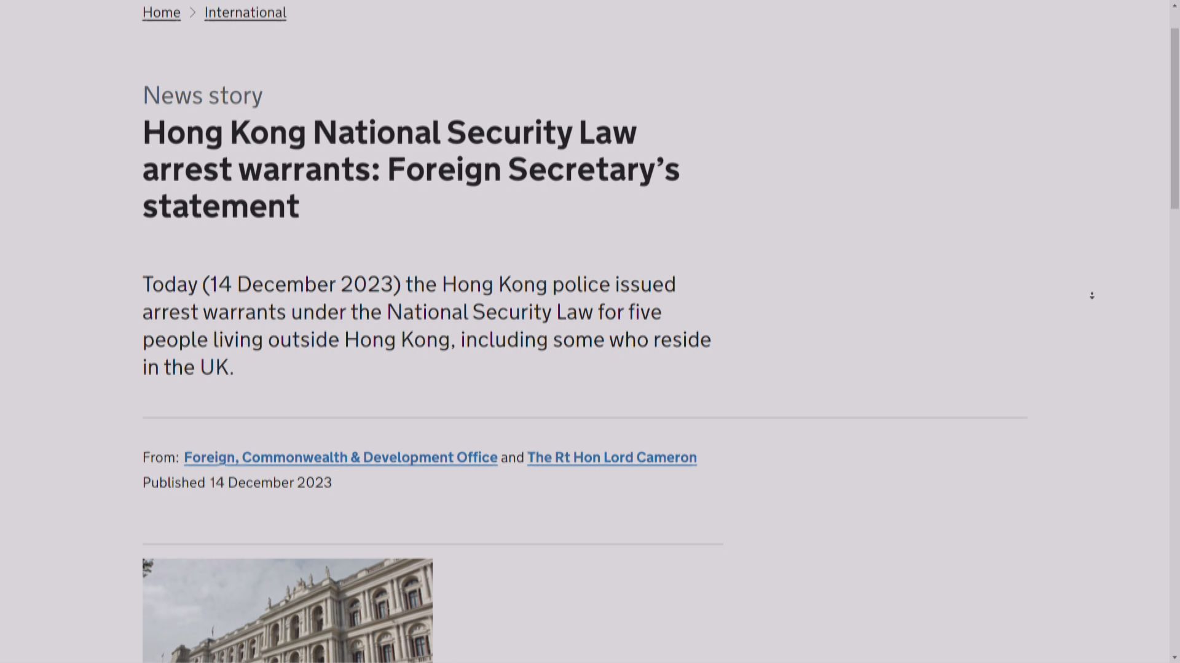1180x663 pixels.
Task: Click the Foreign Office building photo
Action: click(287, 610)
